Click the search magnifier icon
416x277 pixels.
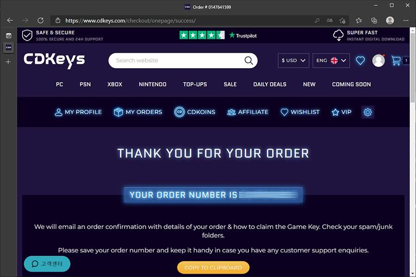[249, 60]
